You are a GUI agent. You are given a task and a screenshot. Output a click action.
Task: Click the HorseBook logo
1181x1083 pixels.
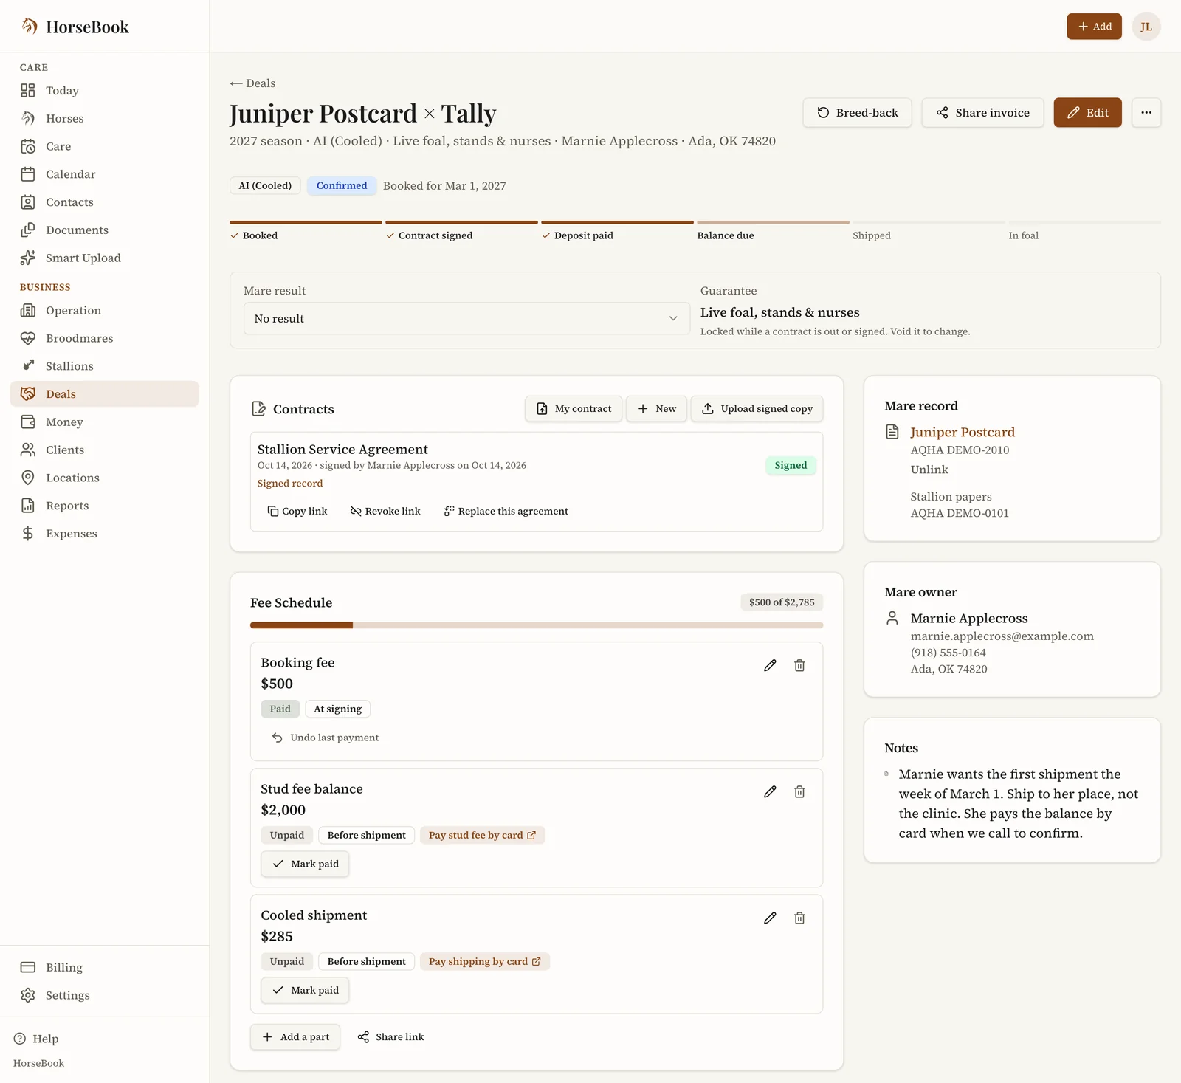75,27
